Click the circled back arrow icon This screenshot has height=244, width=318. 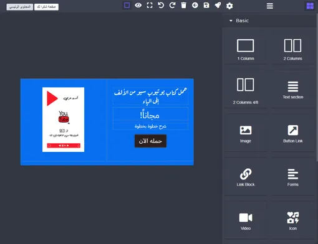(195, 6)
